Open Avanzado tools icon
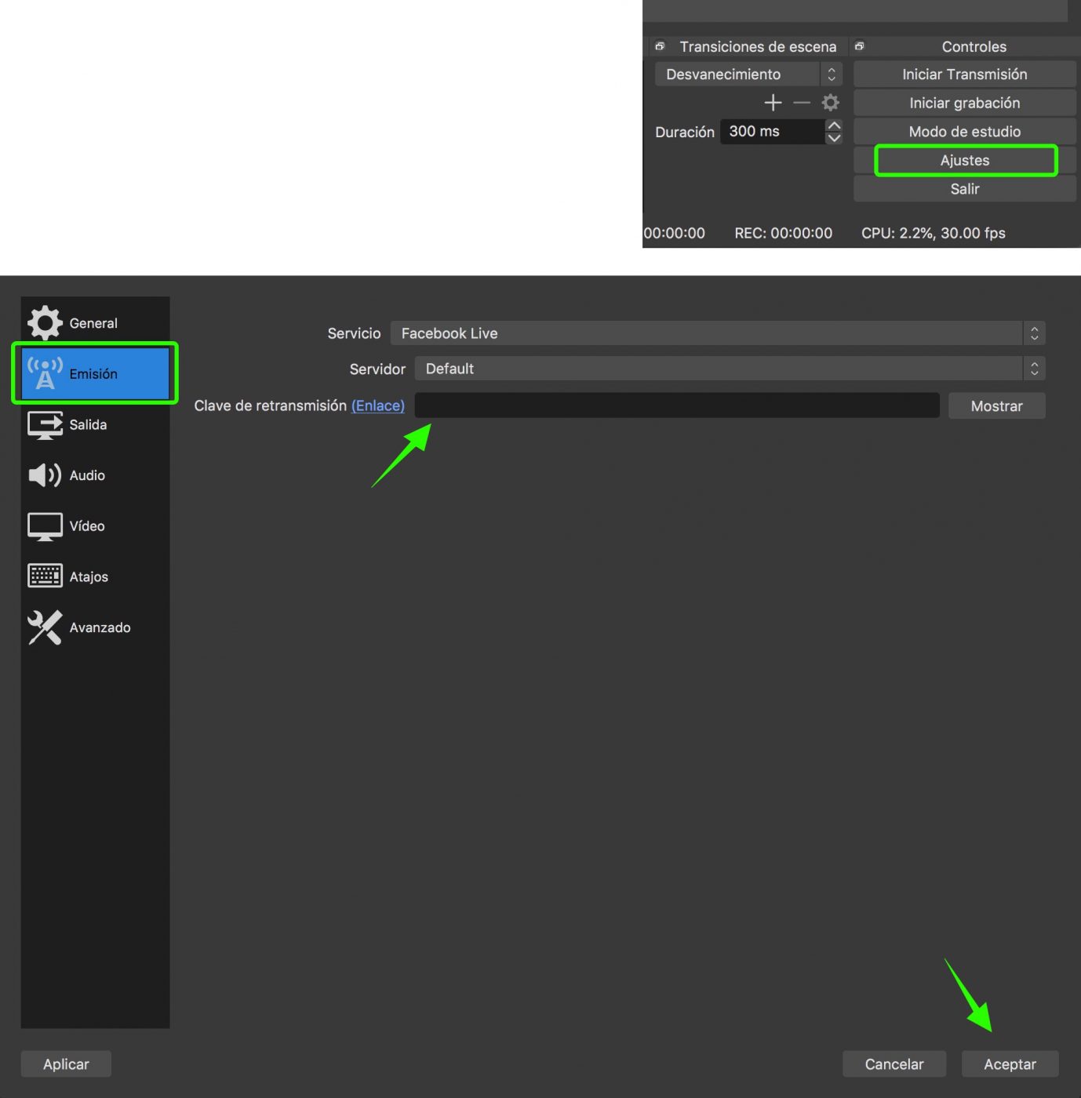This screenshot has height=1098, width=1081. click(x=45, y=627)
